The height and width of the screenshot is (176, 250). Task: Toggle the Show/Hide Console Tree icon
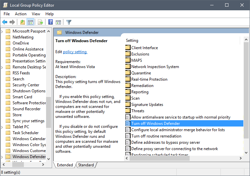click(x=30, y=22)
